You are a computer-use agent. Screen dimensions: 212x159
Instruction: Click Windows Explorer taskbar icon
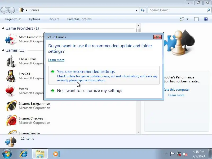(x=40, y=154)
